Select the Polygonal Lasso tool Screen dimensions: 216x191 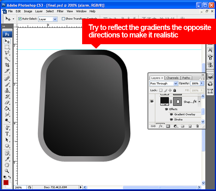coord(7,53)
